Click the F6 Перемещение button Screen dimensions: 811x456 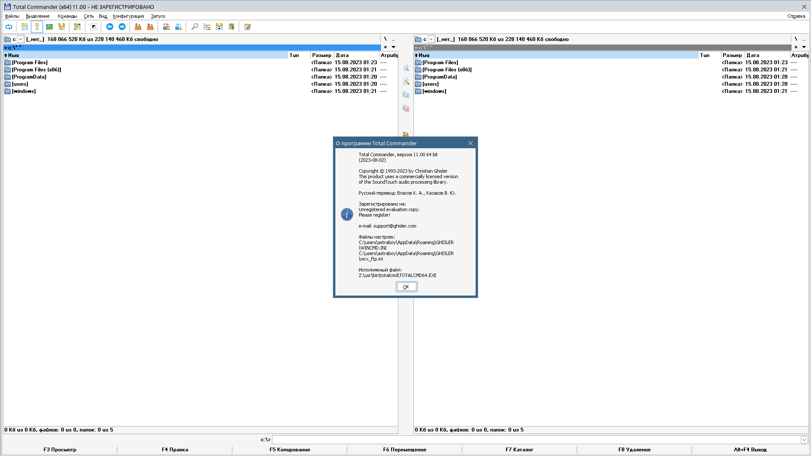[x=405, y=450]
